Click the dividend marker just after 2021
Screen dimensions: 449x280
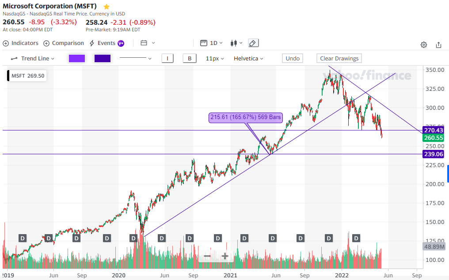(x=244, y=238)
